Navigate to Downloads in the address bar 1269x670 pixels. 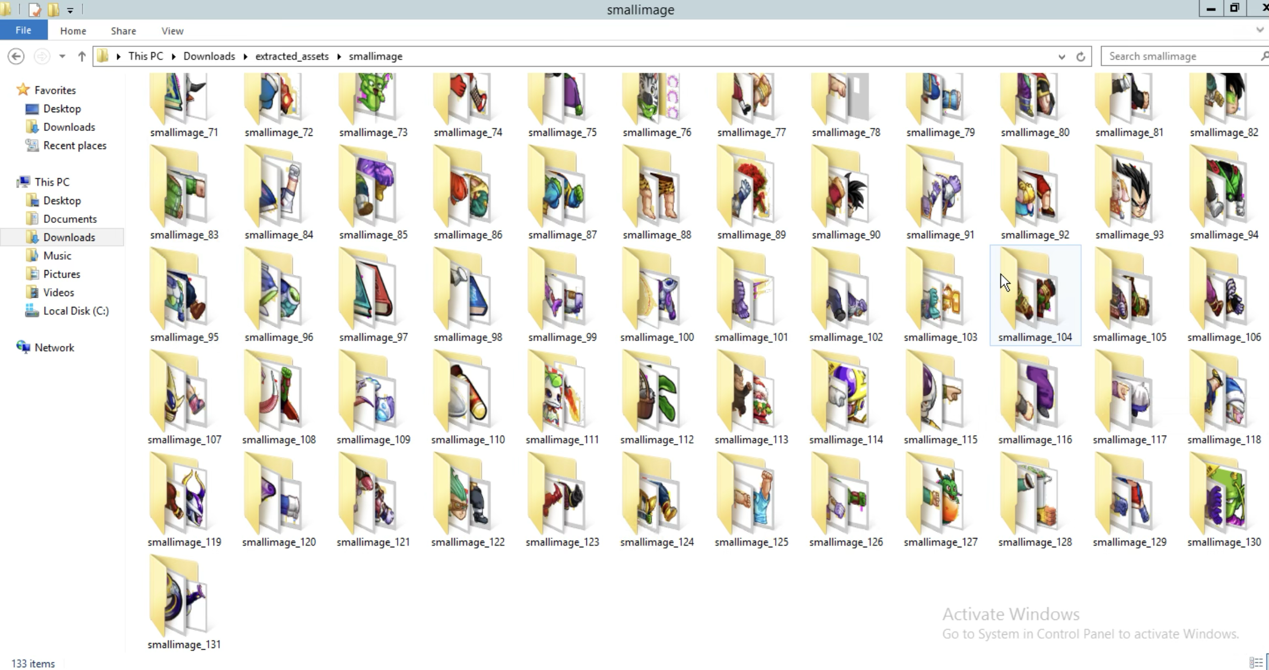(209, 56)
